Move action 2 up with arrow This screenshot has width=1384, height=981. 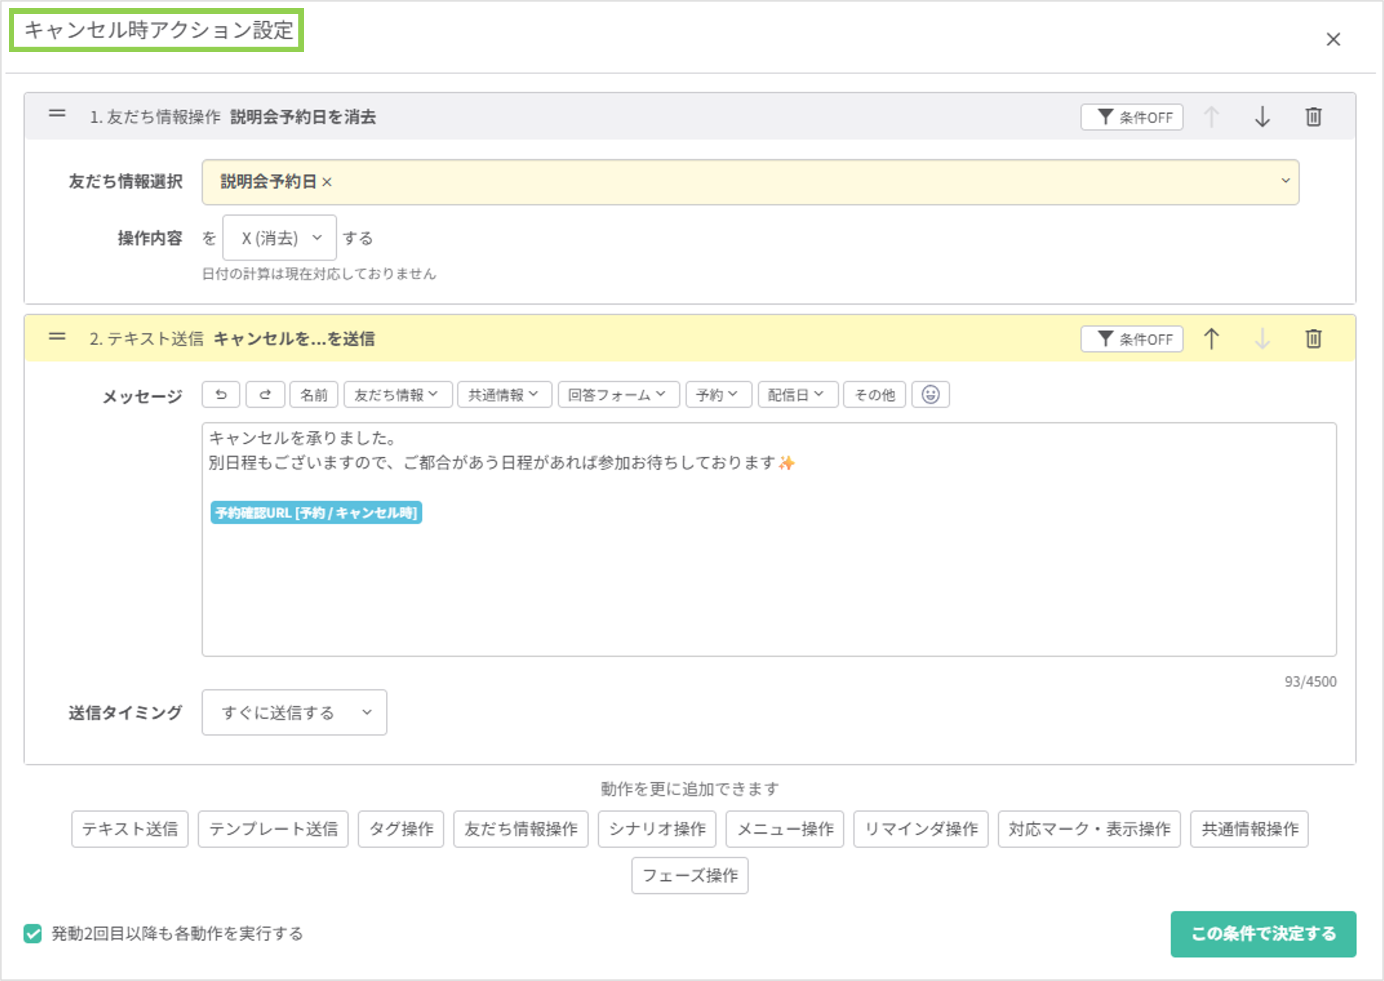coord(1211,339)
